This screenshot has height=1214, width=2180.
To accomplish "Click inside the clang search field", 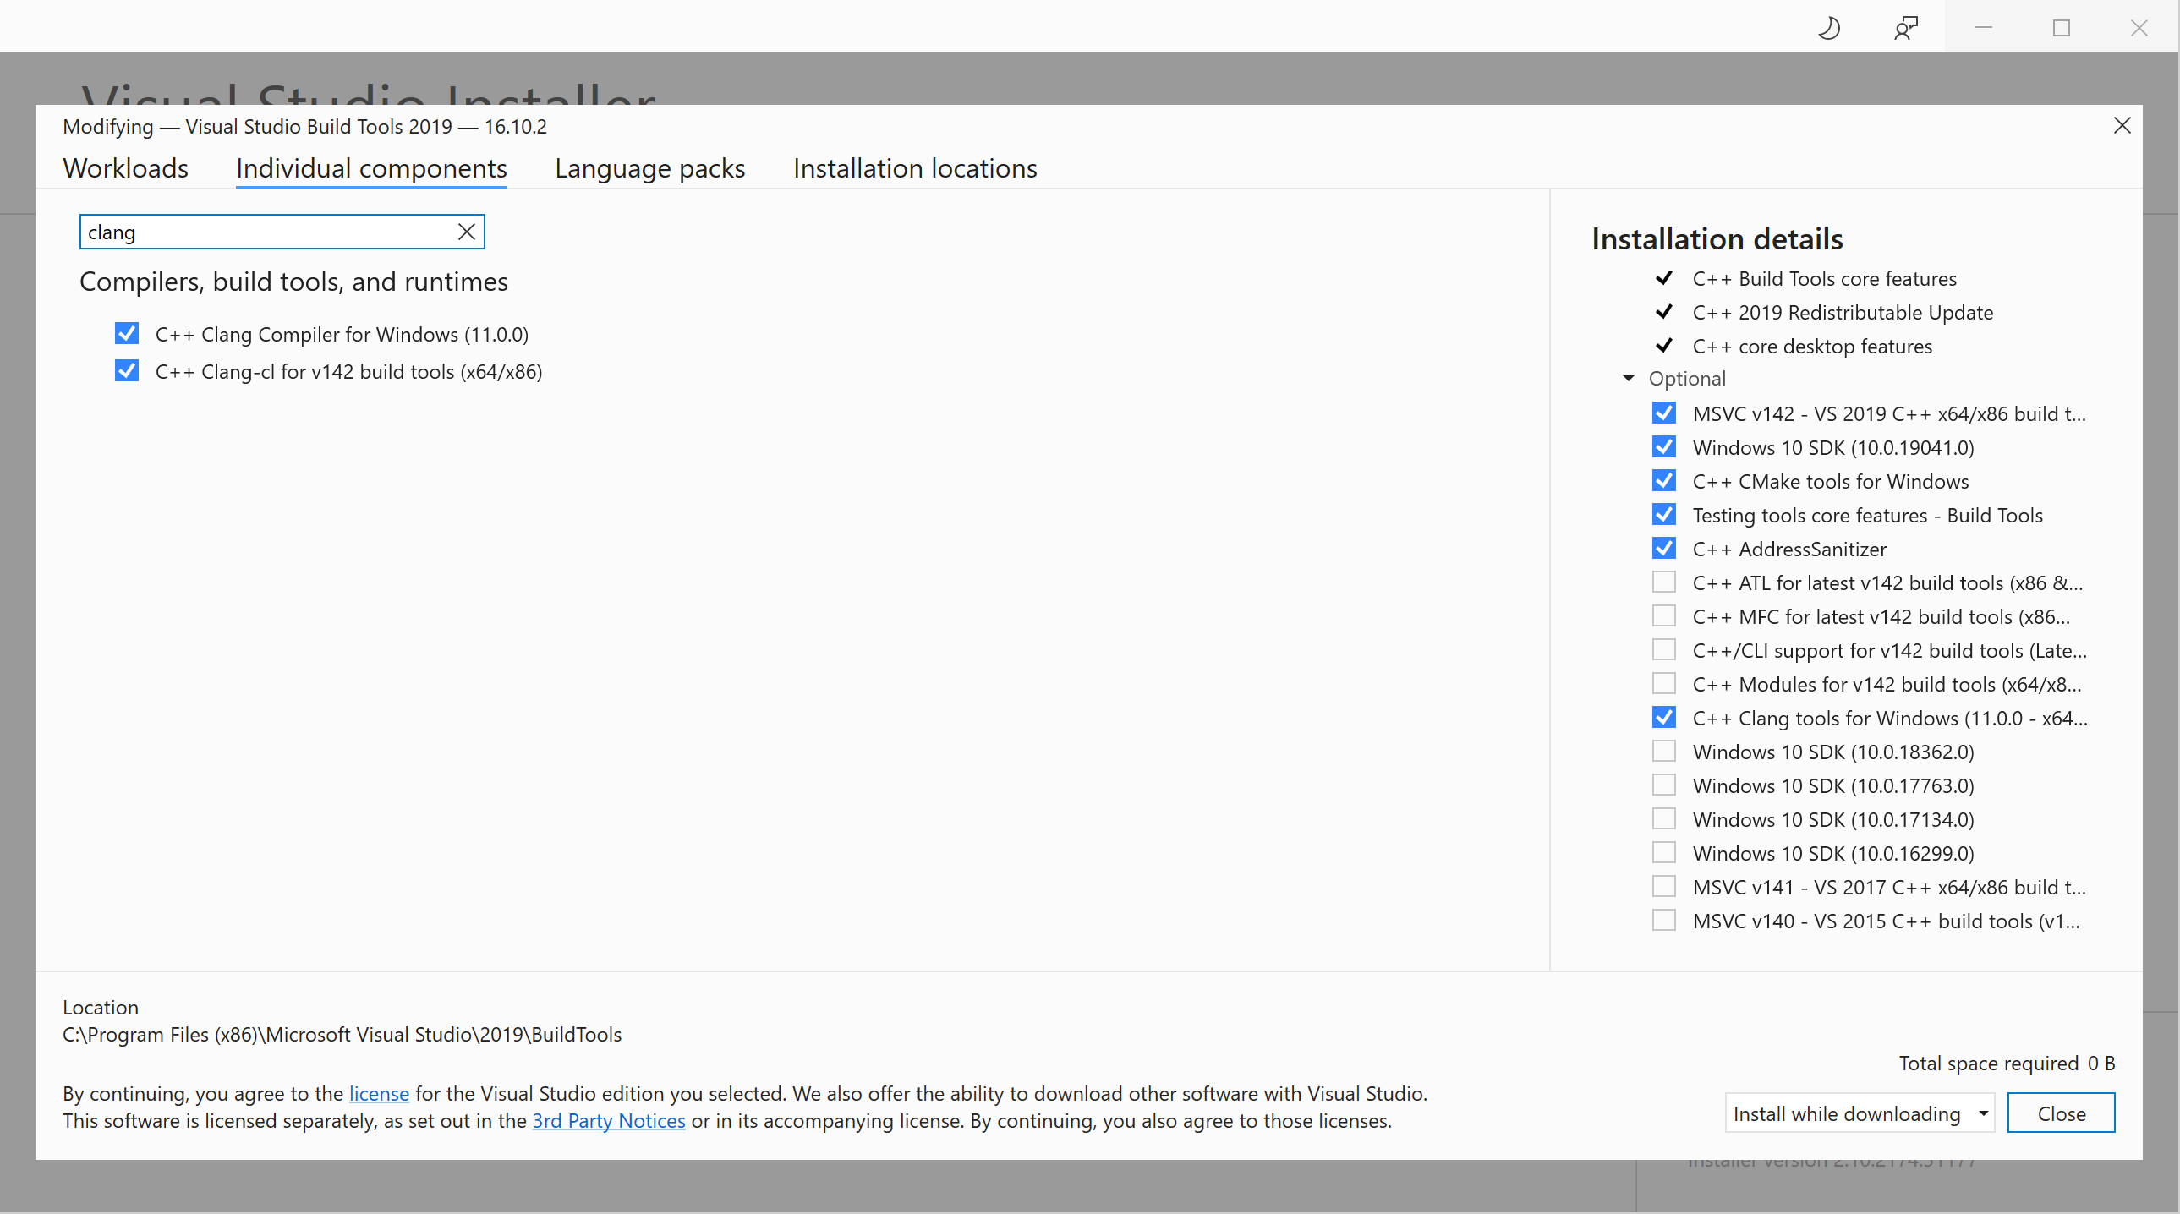I will [x=262, y=232].
